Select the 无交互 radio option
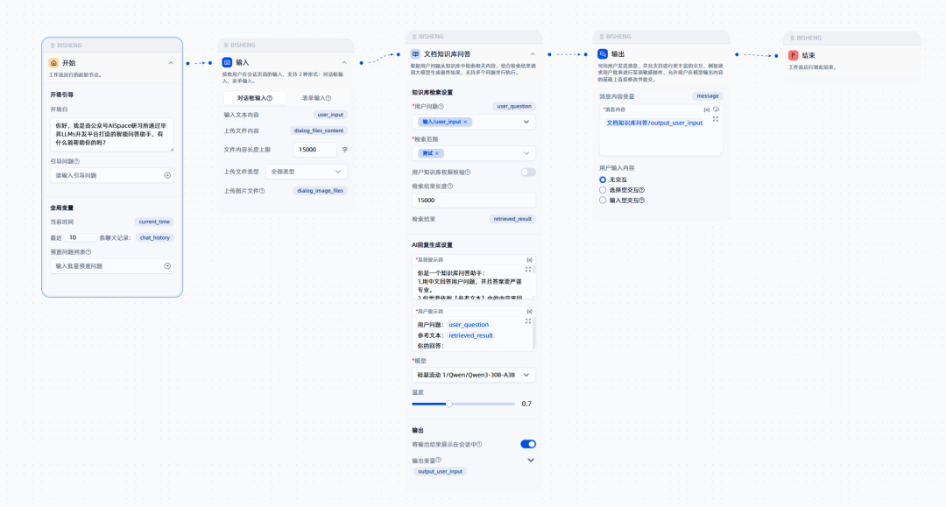Viewport: 946px width, 507px height. point(602,180)
